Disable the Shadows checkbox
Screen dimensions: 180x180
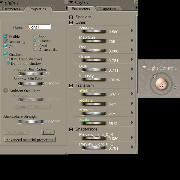point(5,54)
